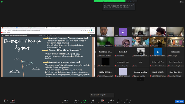Click the PDF page number field
The height and width of the screenshot is (104, 185).
[40, 35]
